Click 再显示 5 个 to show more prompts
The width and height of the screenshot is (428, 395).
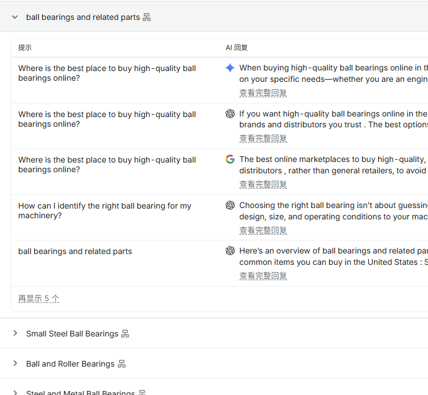pyautogui.click(x=39, y=298)
